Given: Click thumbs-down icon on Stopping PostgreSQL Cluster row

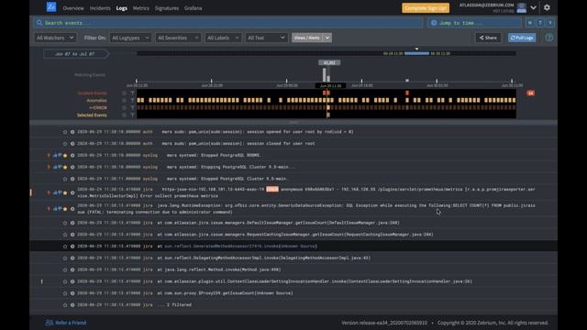Looking at the screenshot, I should [60, 167].
